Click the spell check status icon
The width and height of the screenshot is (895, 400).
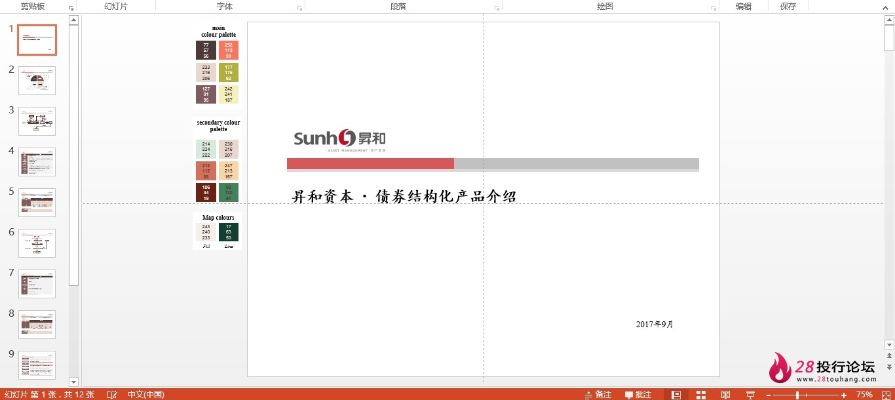point(113,395)
